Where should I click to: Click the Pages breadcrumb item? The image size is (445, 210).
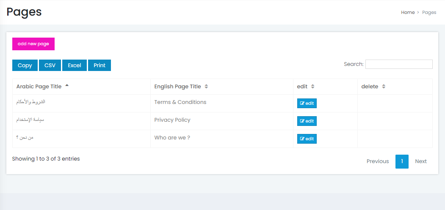(429, 13)
